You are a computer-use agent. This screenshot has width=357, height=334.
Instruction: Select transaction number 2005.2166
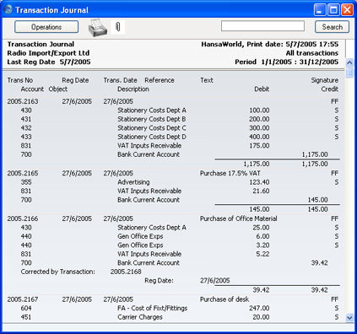pyautogui.click(x=23, y=218)
